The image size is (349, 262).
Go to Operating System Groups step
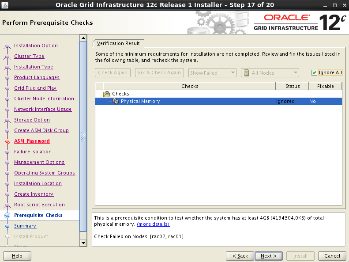point(45,173)
